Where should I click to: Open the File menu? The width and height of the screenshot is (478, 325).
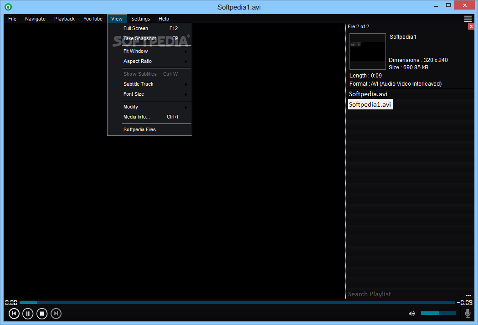(12, 19)
